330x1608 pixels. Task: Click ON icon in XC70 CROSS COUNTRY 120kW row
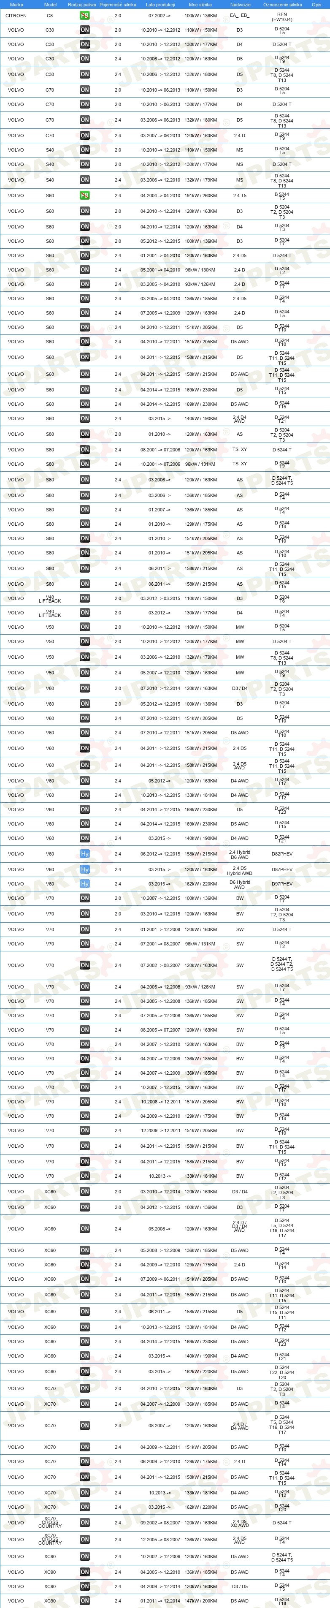(x=84, y=1522)
